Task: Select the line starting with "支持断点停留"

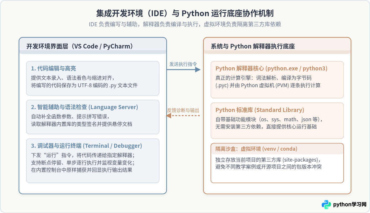Action: pyautogui.click(x=83, y=162)
